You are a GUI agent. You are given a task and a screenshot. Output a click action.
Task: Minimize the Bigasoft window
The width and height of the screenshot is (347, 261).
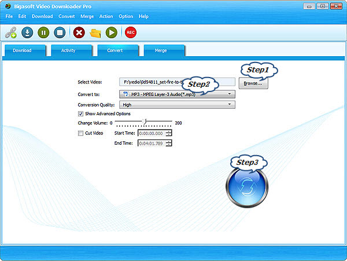(x=309, y=6)
